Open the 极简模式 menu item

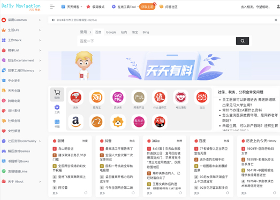click(95, 7)
